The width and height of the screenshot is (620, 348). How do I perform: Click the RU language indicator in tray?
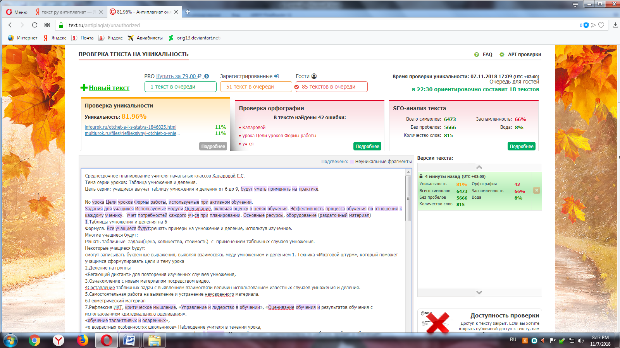[x=513, y=339]
